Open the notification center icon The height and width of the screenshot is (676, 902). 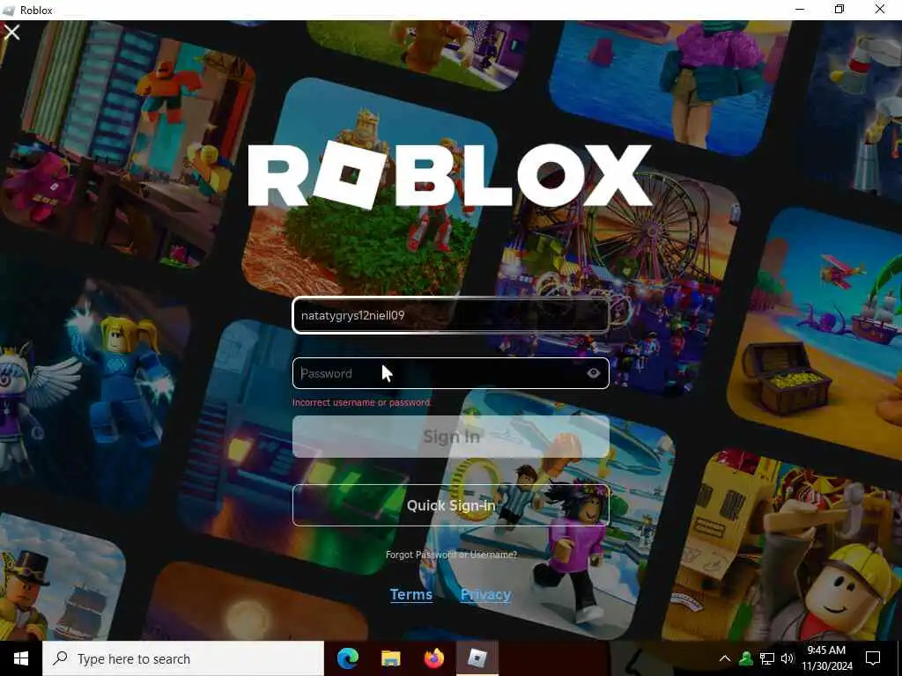[x=873, y=658]
